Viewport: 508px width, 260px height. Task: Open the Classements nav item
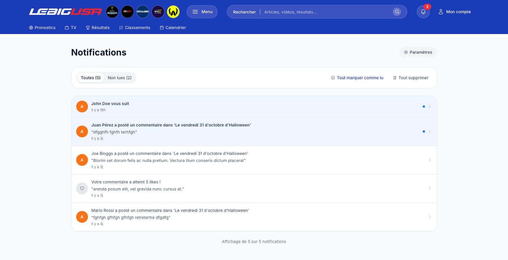click(x=135, y=28)
